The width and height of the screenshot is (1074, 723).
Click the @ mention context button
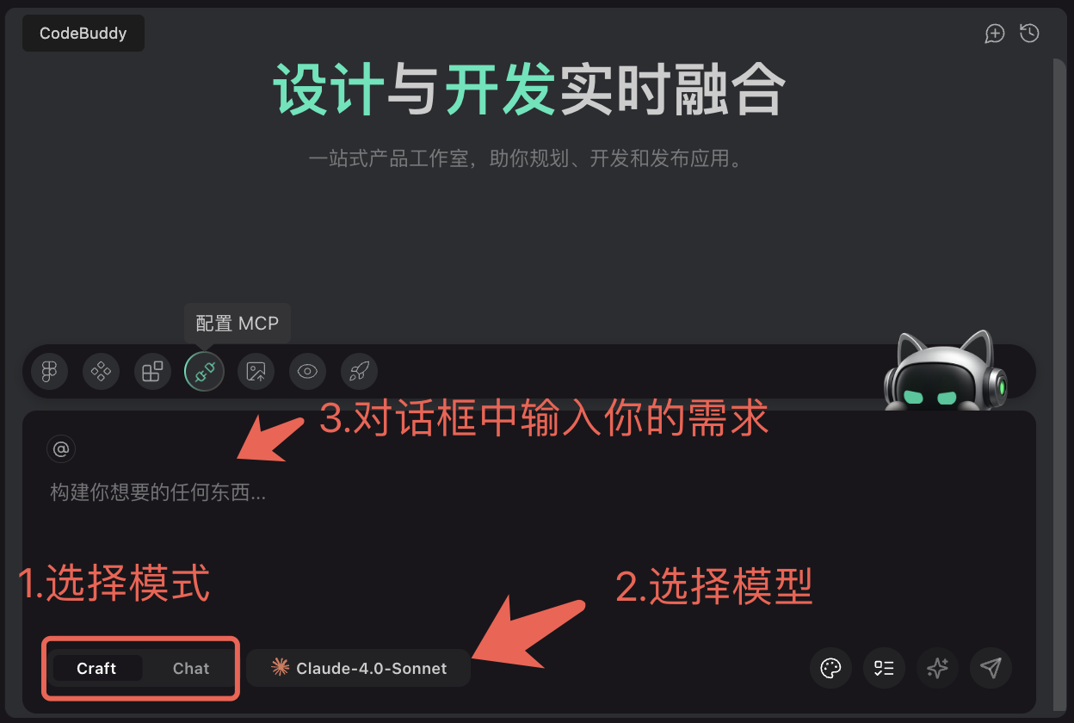tap(61, 448)
